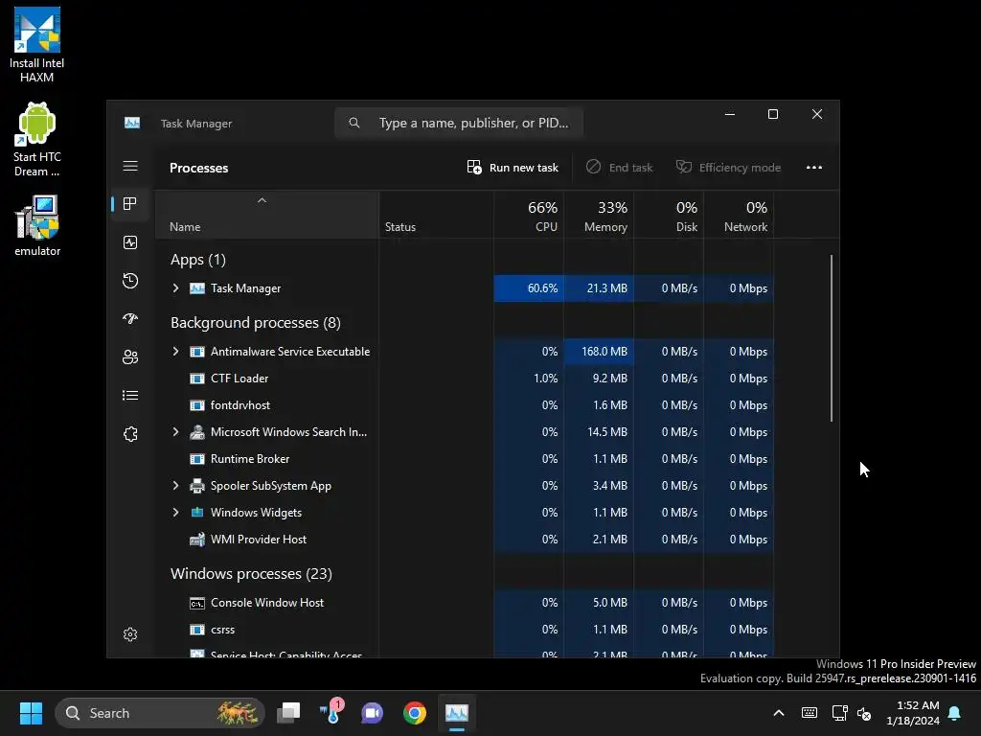Open the notification bell in taskbar
This screenshot has height=736, width=981.
pos(955,713)
